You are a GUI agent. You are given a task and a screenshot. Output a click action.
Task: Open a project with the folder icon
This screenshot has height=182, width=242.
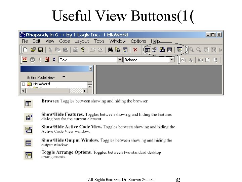[33, 50]
